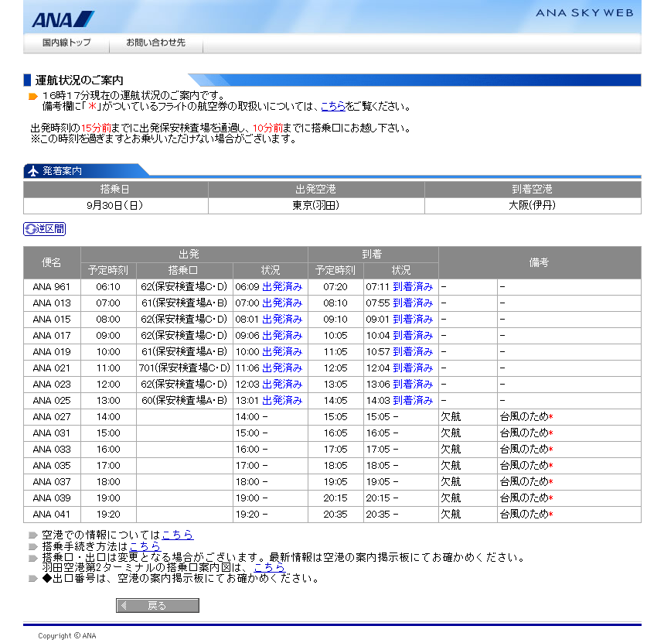Click the ANA SKY WEB header text
Viewport: 664px width, 643px height.
coord(585,12)
